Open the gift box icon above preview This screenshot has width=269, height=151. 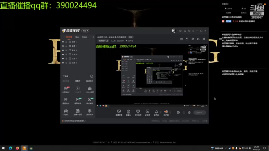pyautogui.click(x=182, y=39)
